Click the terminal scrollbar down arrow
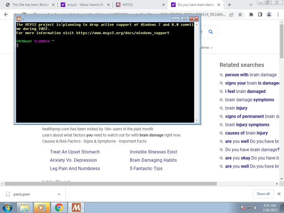 pyautogui.click(x=197, y=120)
